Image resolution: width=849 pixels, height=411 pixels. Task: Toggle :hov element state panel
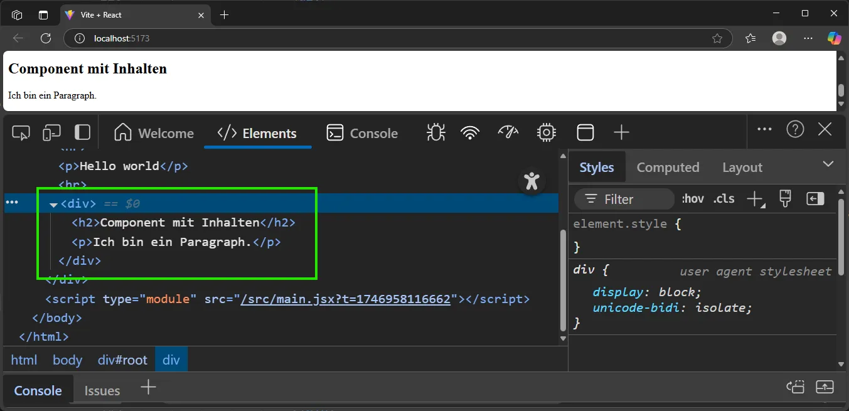693,199
